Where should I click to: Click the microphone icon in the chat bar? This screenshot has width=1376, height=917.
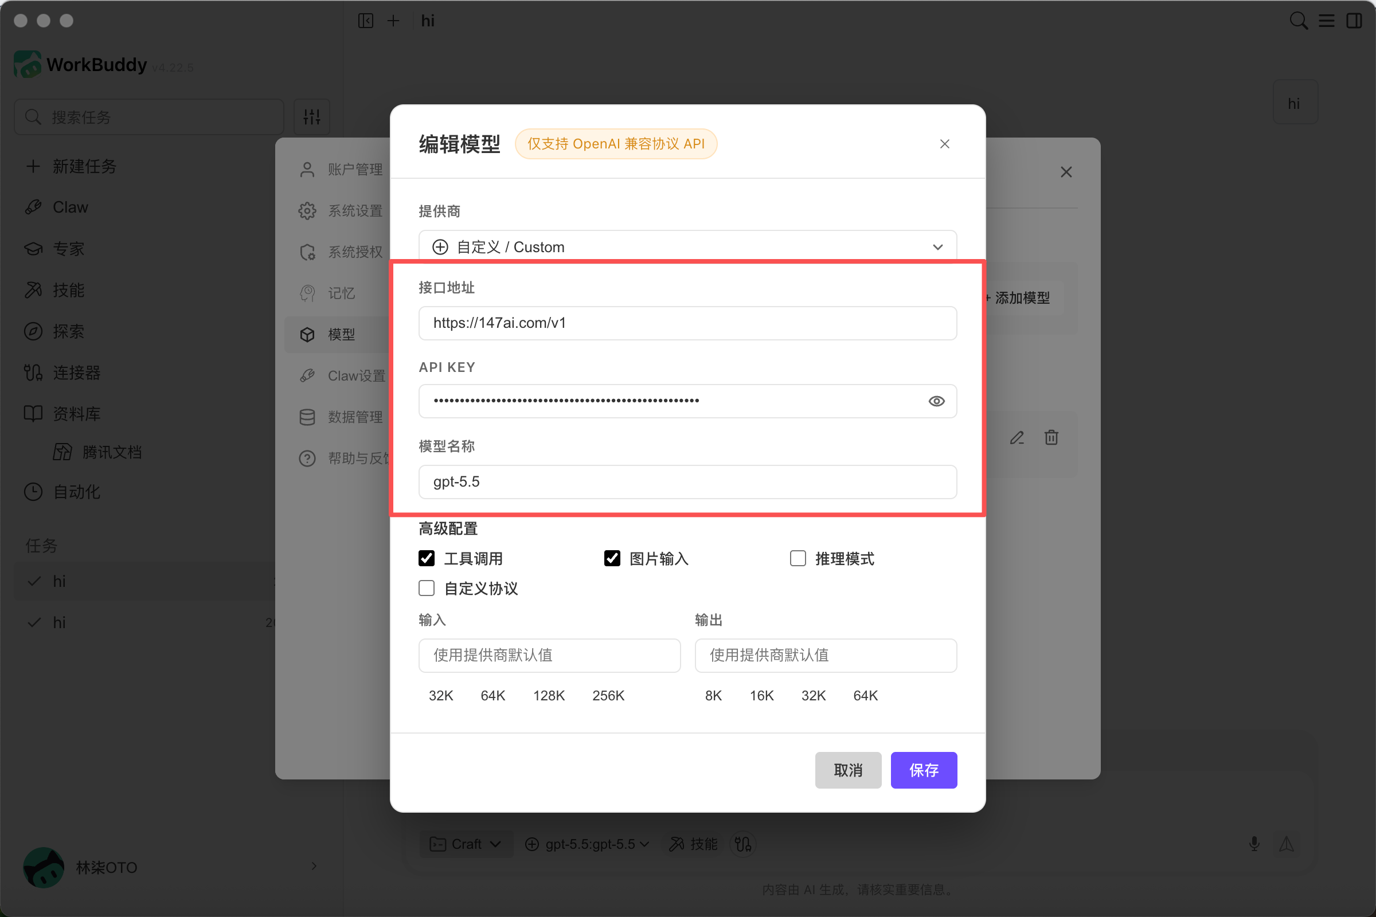click(1254, 843)
